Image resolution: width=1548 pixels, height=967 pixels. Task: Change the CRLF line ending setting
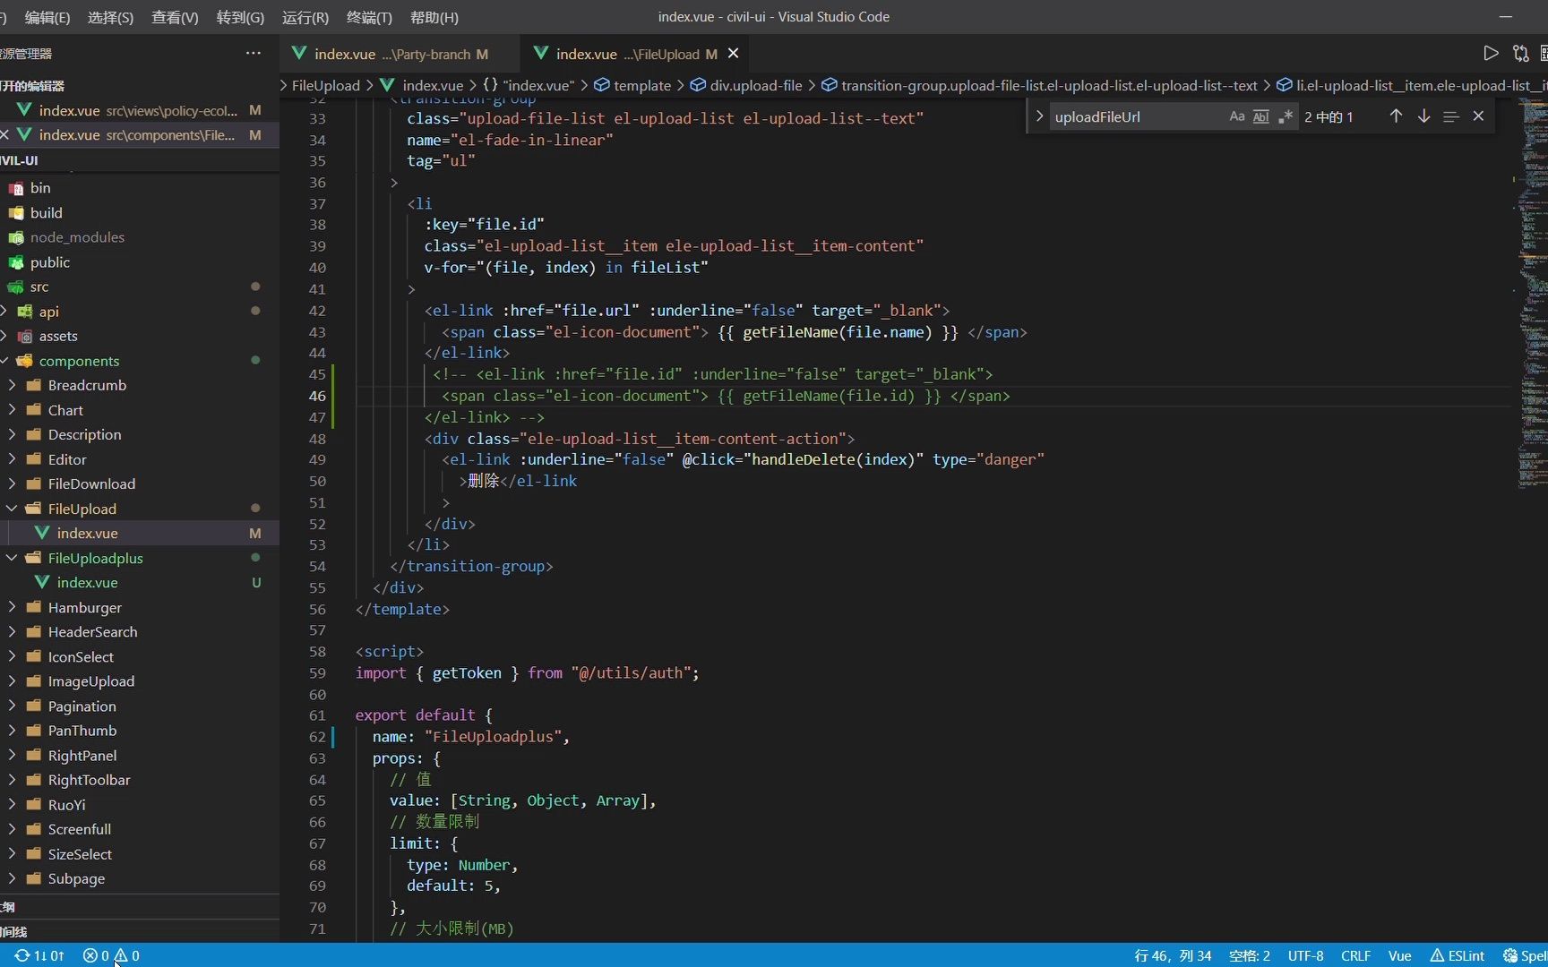coord(1355,955)
